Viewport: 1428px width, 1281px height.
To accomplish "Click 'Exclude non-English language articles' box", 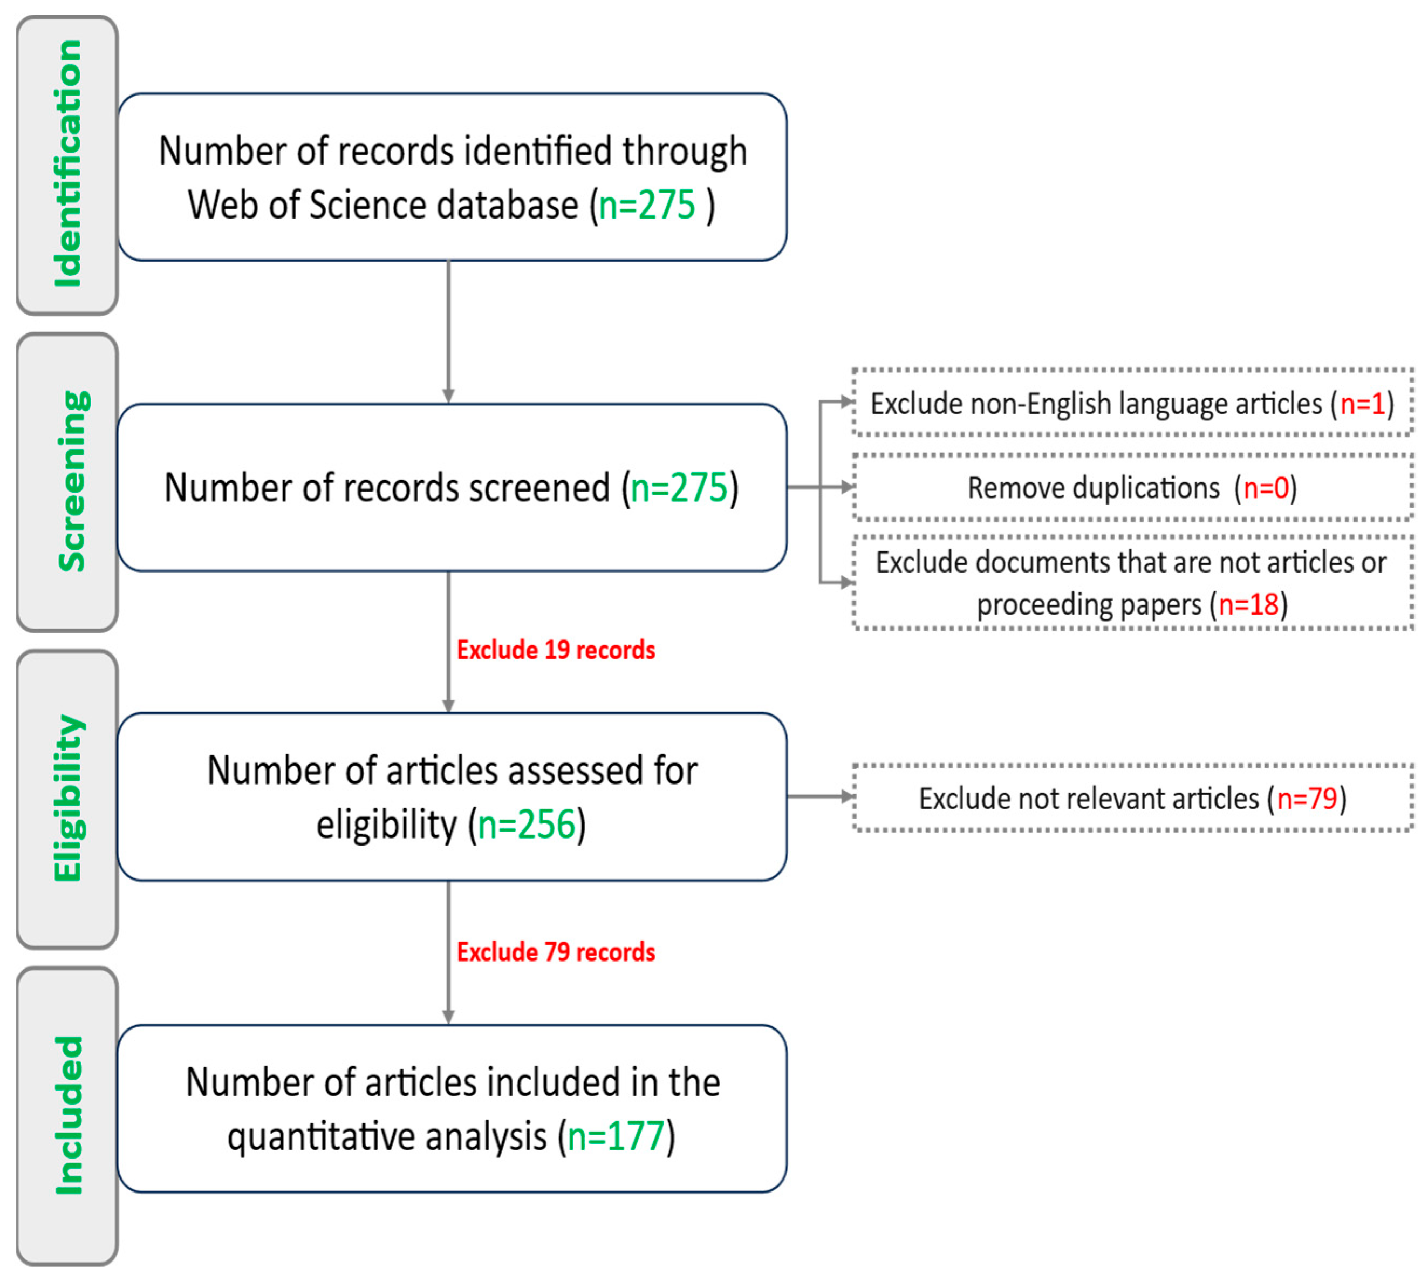I will [x=1132, y=403].
